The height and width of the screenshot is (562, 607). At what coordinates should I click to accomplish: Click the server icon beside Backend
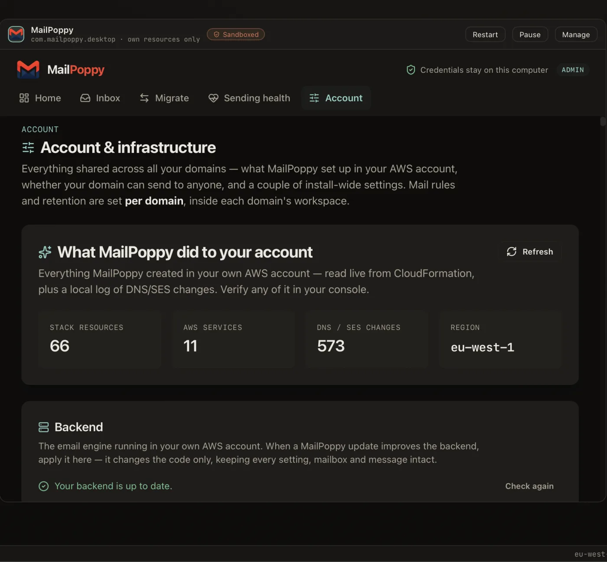tap(44, 427)
